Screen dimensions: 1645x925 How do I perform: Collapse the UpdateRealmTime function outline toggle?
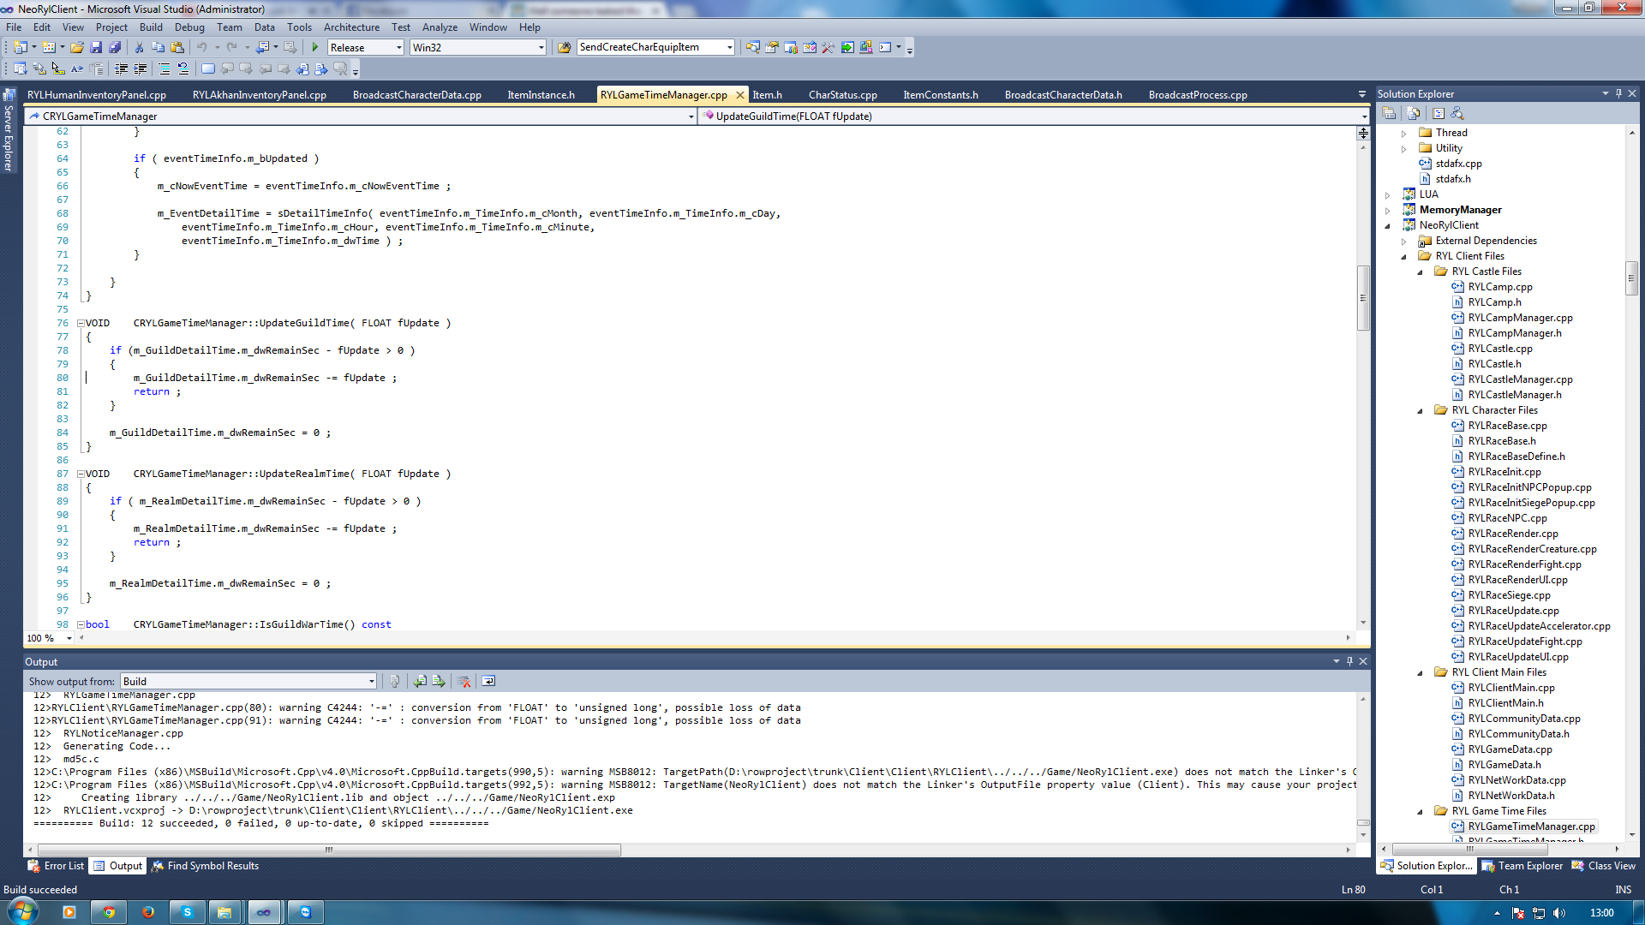tap(81, 474)
